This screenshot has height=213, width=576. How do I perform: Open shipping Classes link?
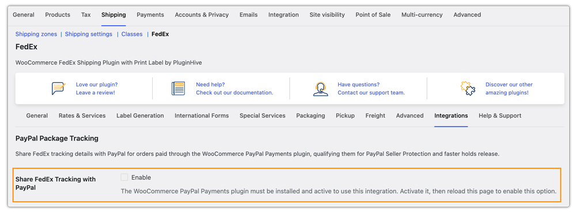point(132,34)
